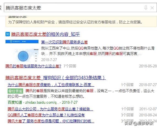Click the microphone voice search icon
The image size is (157, 129).
tap(146, 8)
